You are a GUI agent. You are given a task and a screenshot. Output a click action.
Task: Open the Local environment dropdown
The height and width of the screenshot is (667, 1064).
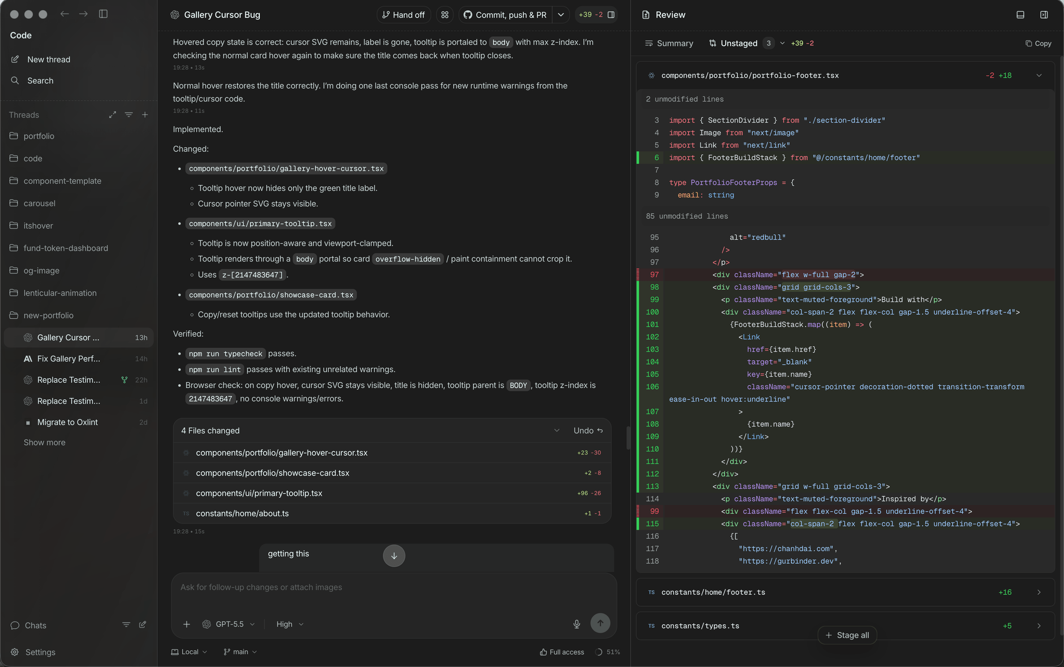click(x=189, y=652)
